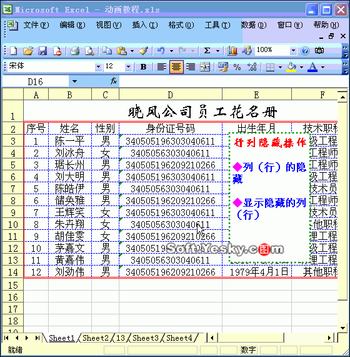
Task: Toggle Merge and Center button
Action: click(205, 67)
